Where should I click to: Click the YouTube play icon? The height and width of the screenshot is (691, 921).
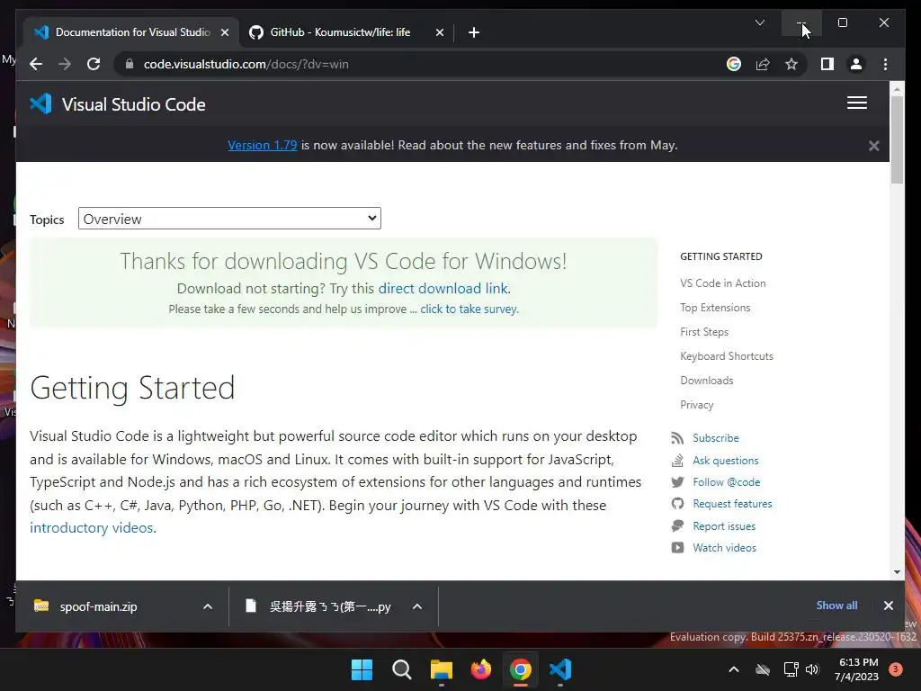click(x=677, y=548)
